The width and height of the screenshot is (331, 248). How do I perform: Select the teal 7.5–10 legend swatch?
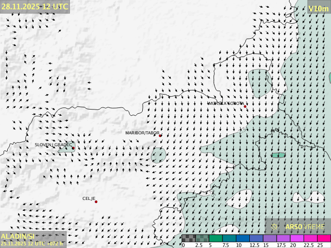[229, 238]
